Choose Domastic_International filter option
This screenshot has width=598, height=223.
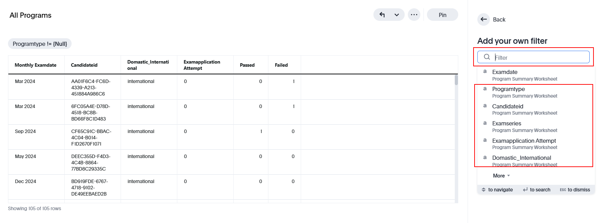(522, 158)
